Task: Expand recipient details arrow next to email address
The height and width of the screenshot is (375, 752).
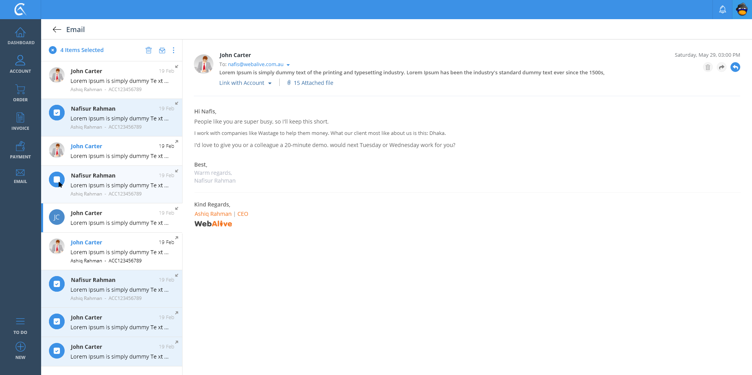Action: [288, 65]
